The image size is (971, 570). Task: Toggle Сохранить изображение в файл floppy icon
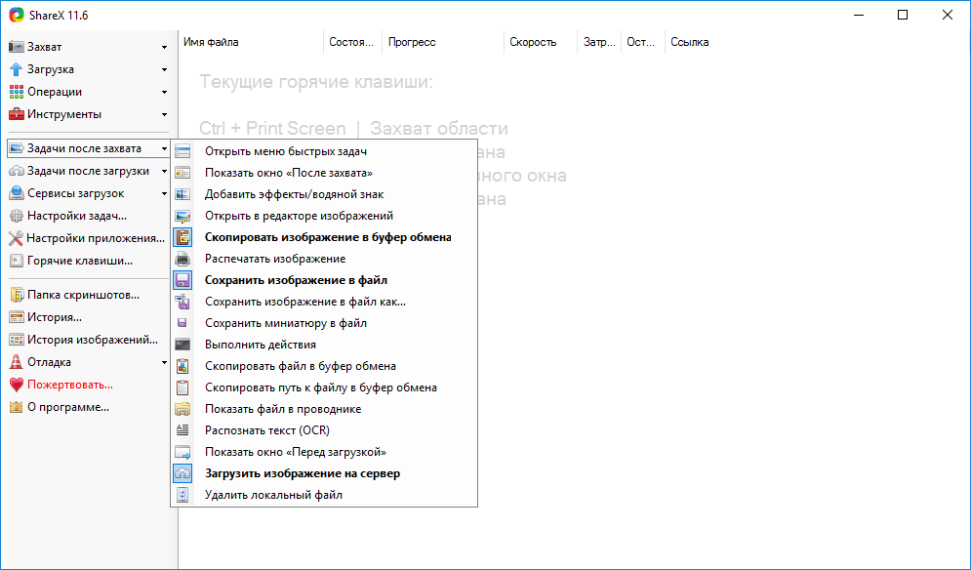click(182, 280)
